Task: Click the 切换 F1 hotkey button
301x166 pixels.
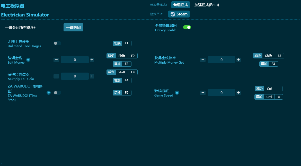Action: (122, 43)
